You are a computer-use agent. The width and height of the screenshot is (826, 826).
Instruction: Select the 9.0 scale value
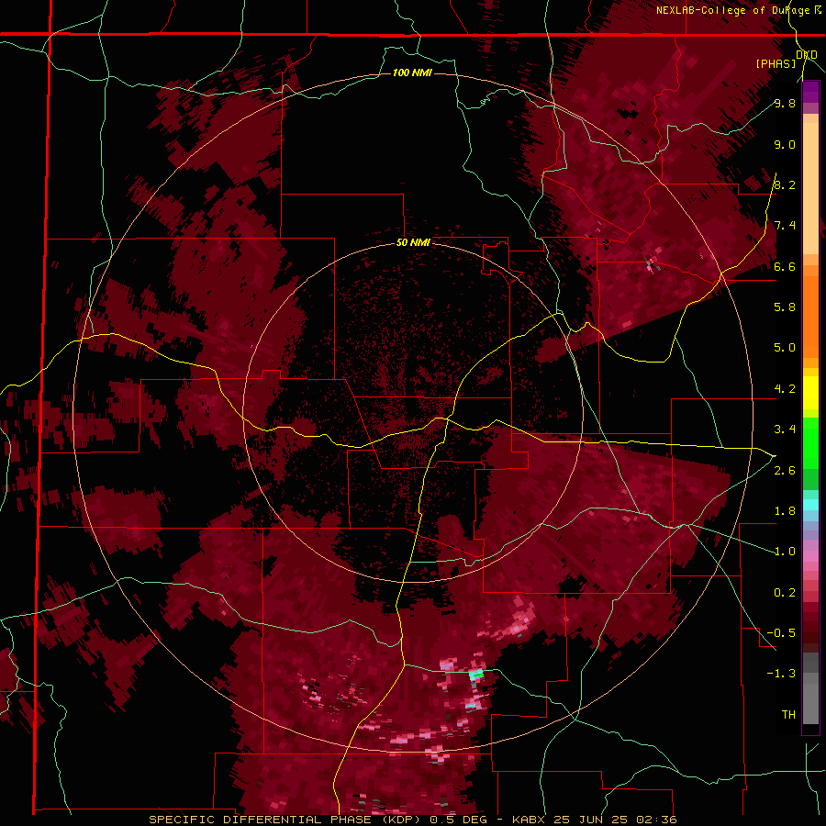click(785, 144)
